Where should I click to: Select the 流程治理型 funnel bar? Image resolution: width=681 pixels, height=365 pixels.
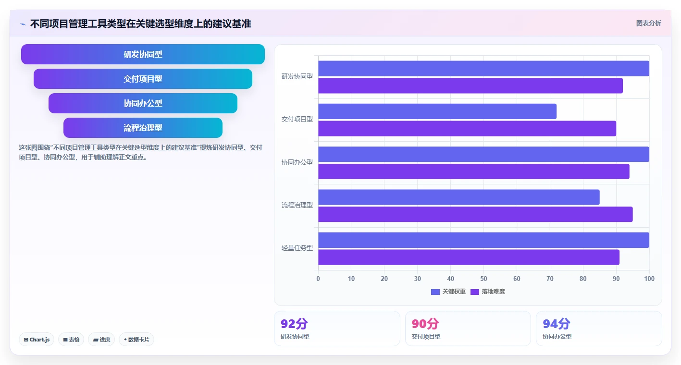[143, 128]
